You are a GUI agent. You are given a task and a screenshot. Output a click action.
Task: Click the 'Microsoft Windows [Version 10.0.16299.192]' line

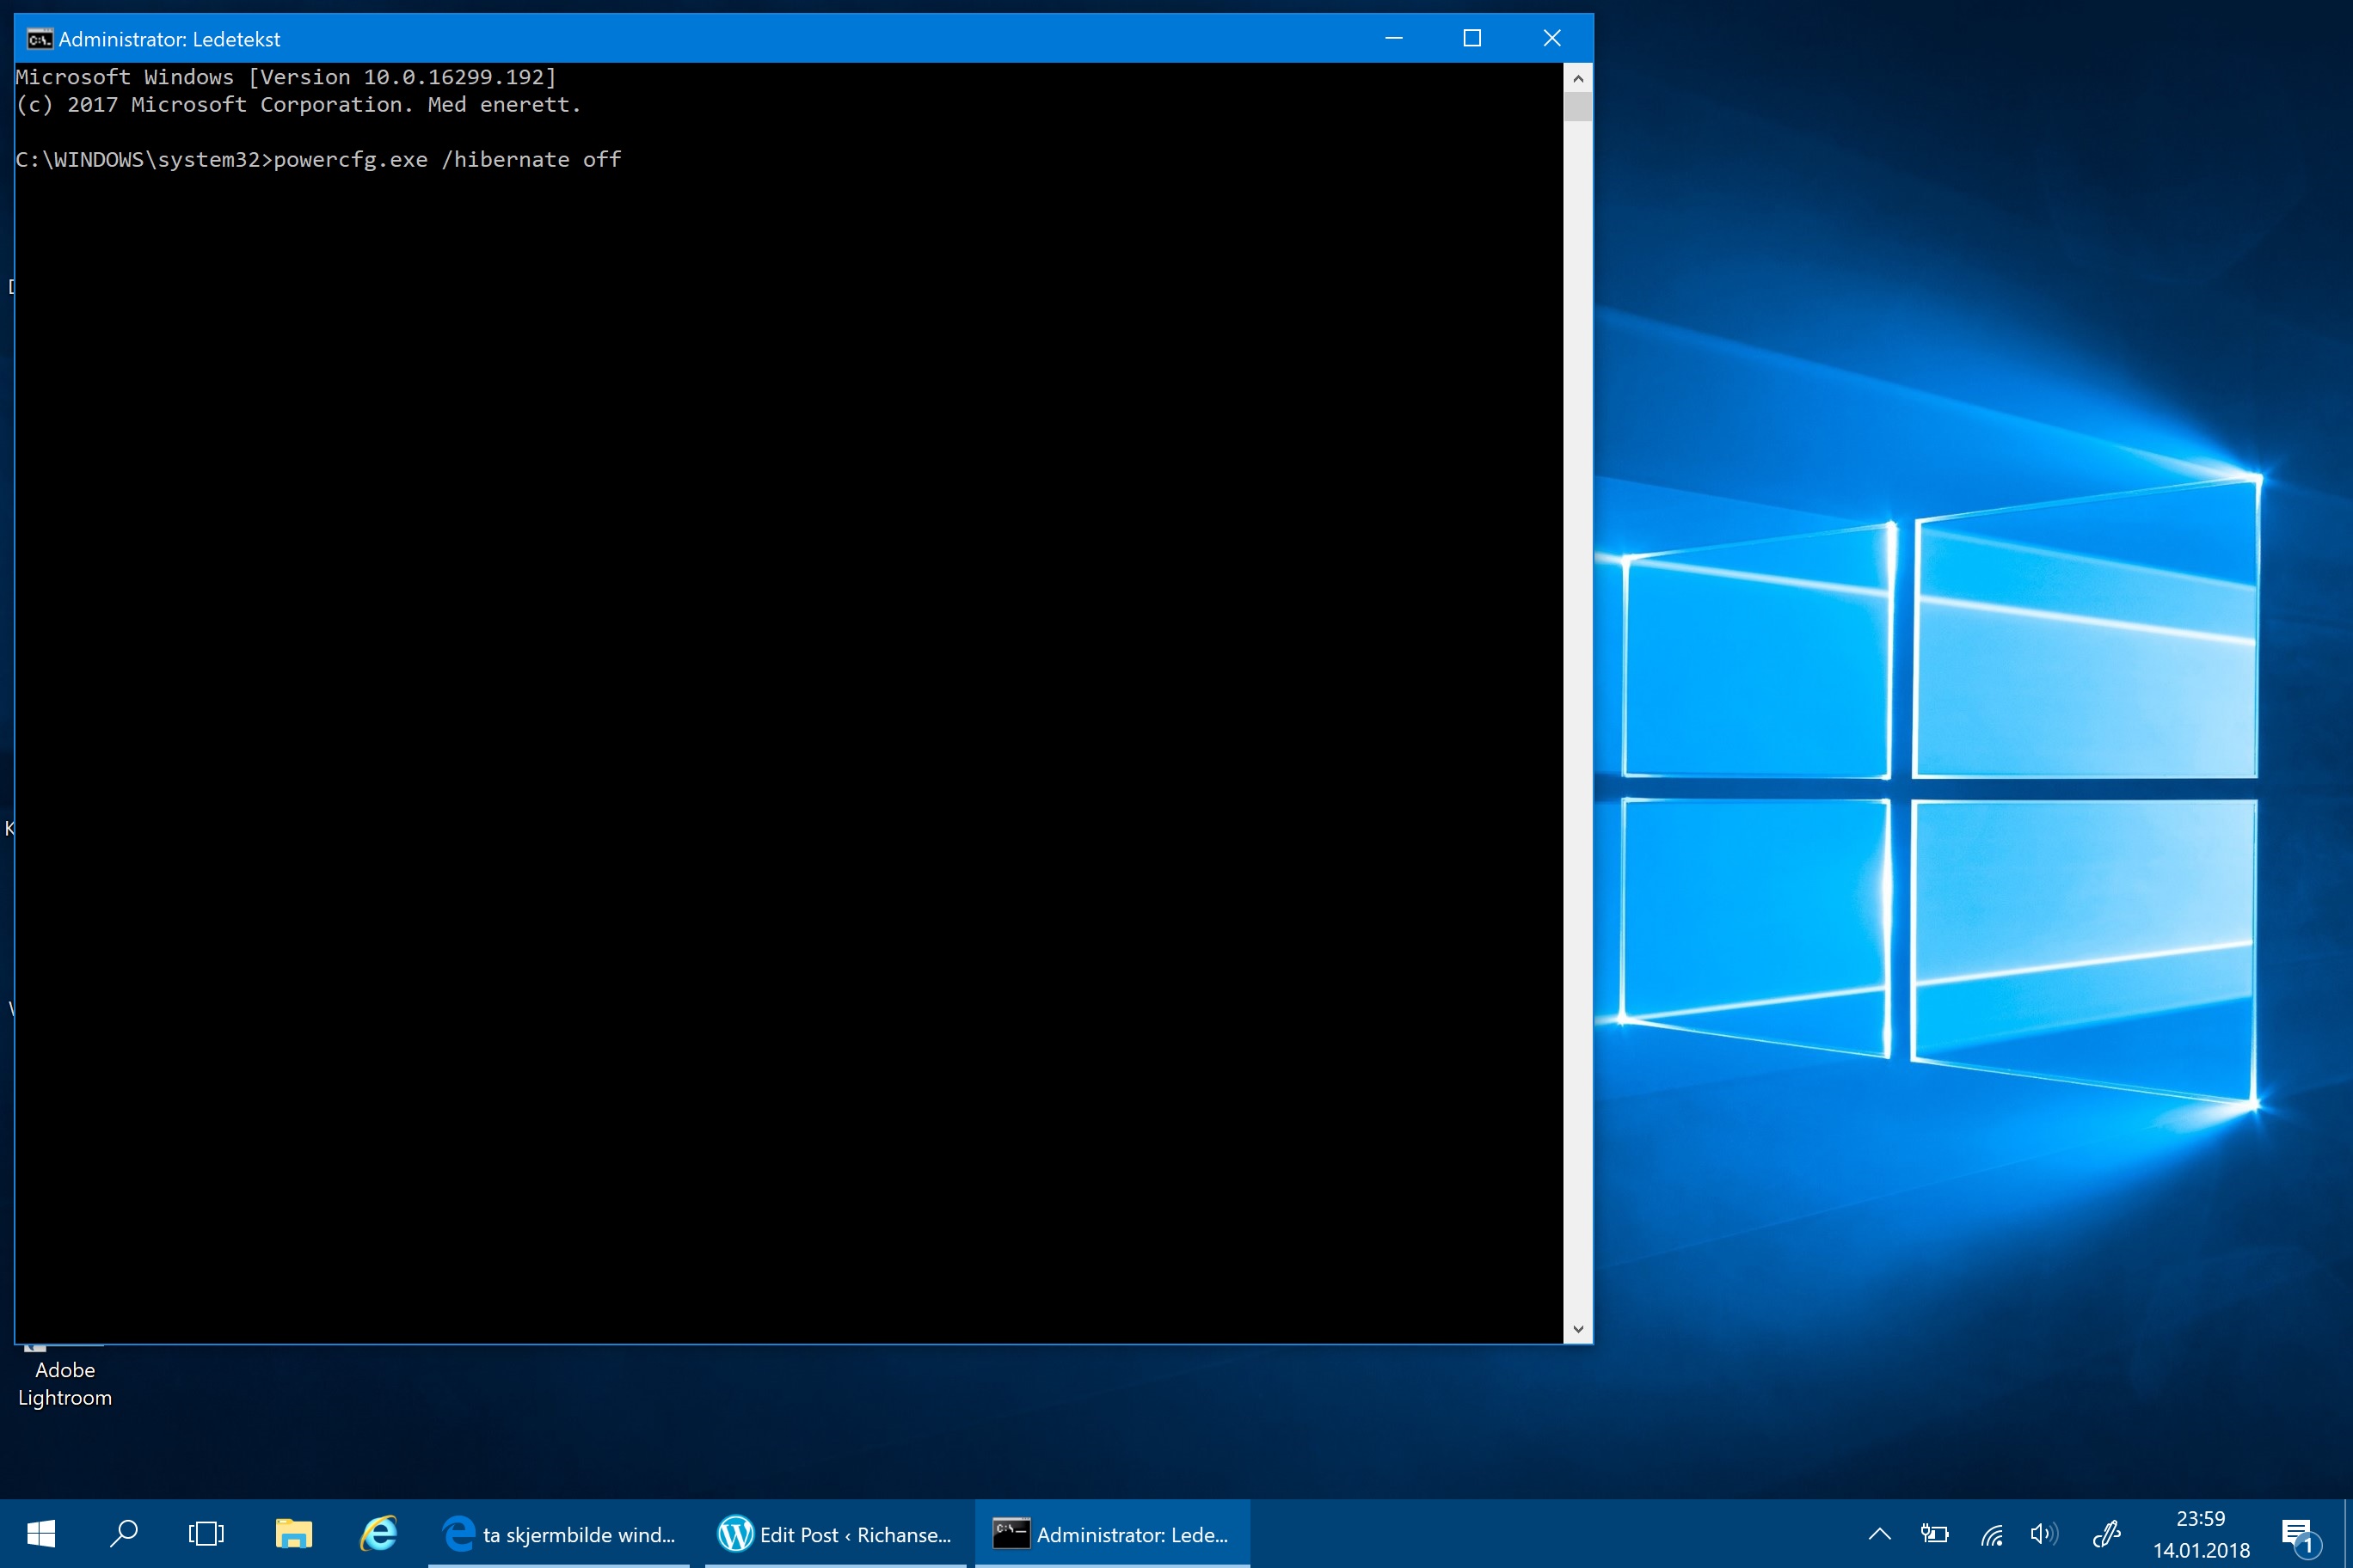[286, 77]
